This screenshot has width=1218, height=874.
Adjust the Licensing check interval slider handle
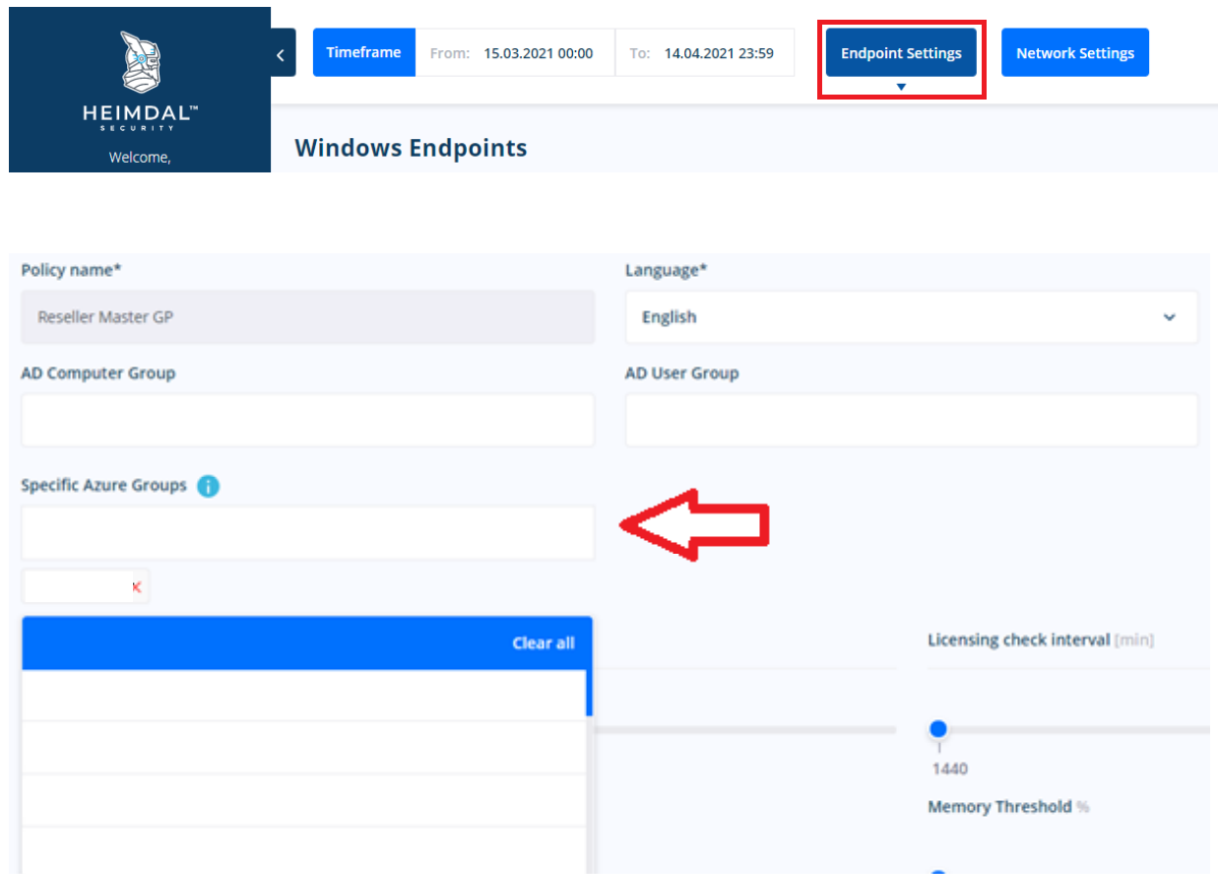pyautogui.click(x=938, y=729)
